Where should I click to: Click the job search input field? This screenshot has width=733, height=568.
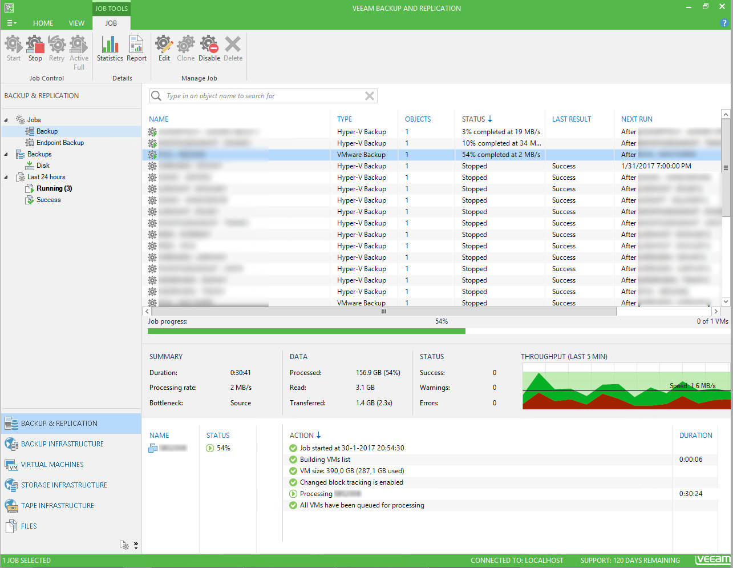click(x=262, y=96)
